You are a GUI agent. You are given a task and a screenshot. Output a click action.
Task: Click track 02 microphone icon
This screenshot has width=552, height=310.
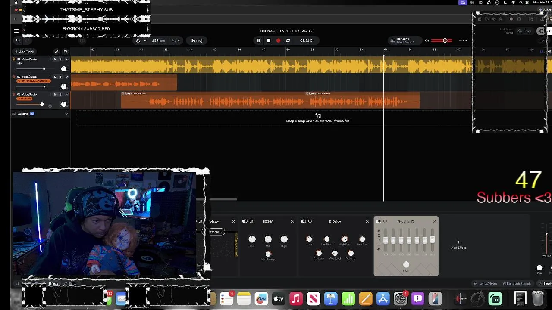click(x=14, y=77)
